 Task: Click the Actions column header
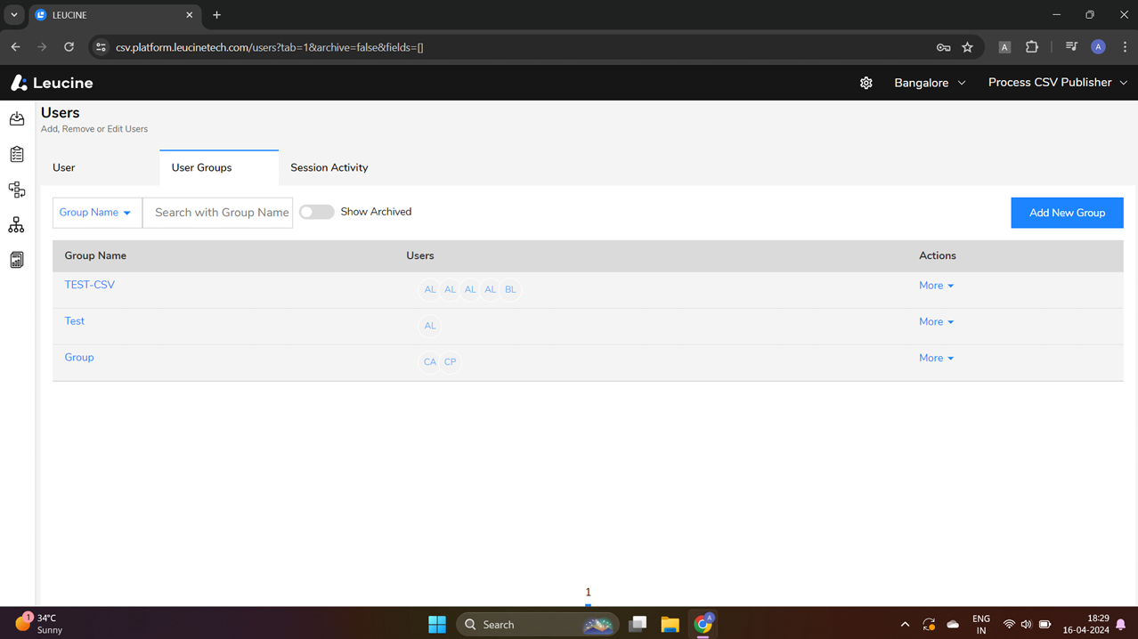click(x=938, y=255)
